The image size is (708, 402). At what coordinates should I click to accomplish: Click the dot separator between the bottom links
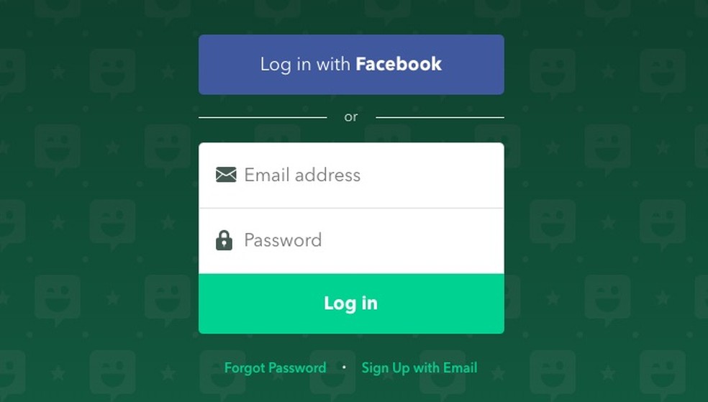(344, 367)
